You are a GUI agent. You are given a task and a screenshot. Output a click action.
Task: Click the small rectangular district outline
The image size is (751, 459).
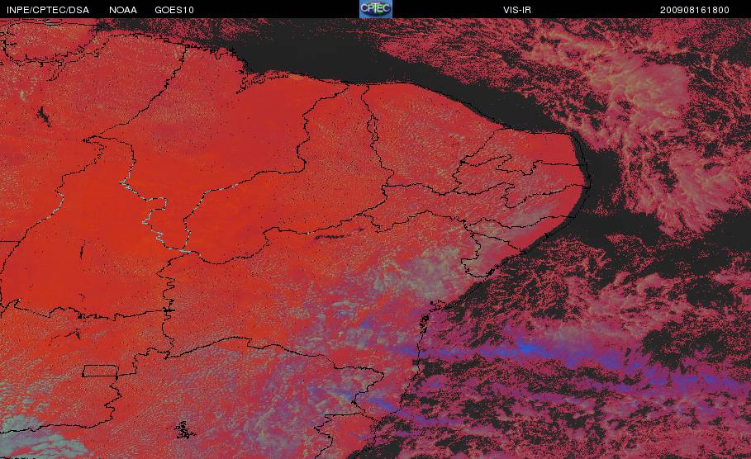click(x=101, y=371)
